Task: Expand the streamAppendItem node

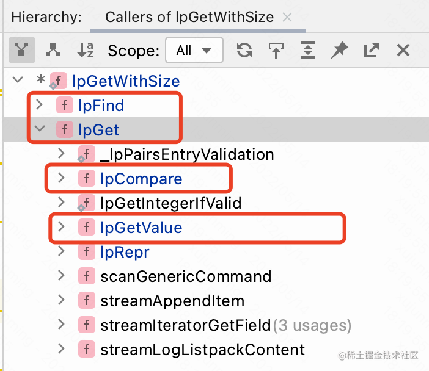Action: pos(62,300)
